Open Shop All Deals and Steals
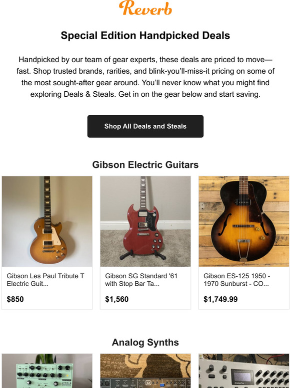Viewport: 290px width, 388px height. pos(145,126)
